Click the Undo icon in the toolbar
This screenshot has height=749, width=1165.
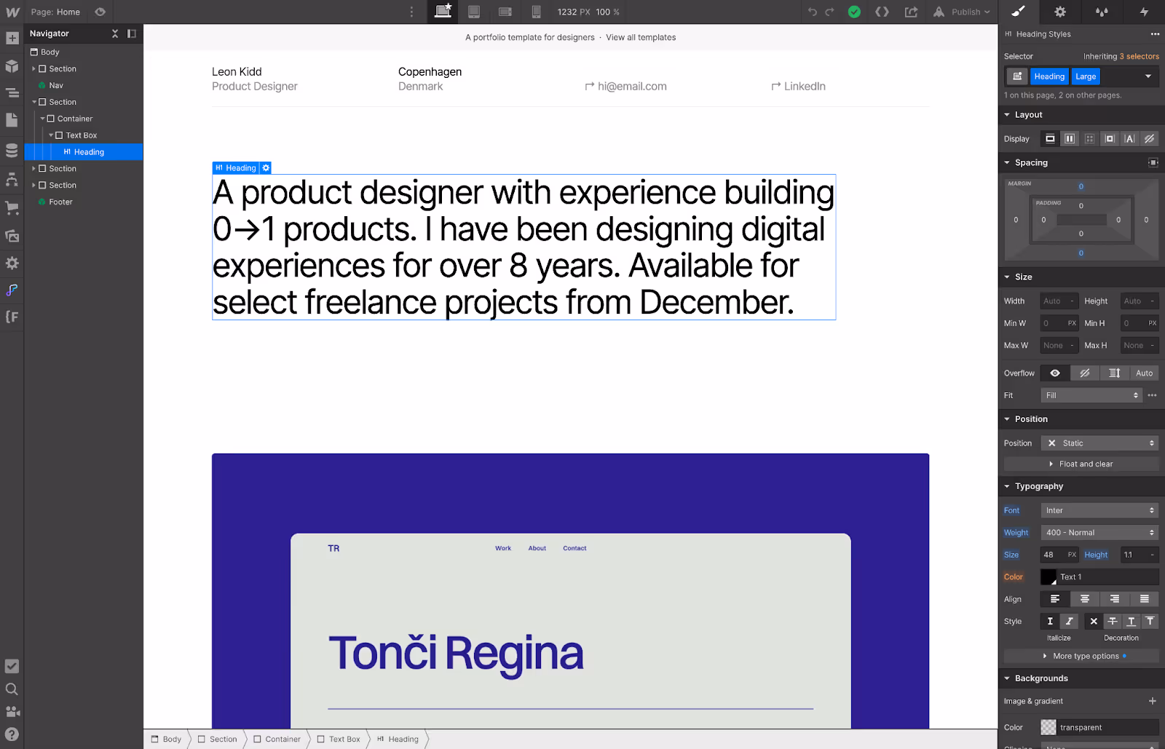tap(813, 12)
